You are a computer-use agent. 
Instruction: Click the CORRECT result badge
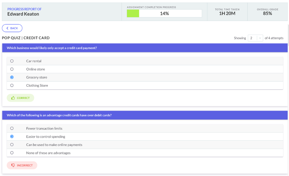click(x=21, y=98)
